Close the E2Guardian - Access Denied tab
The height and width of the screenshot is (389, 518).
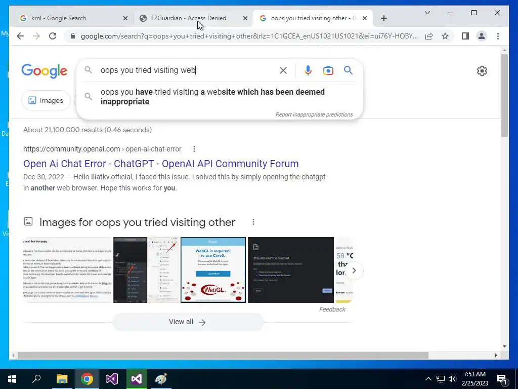coord(245,18)
